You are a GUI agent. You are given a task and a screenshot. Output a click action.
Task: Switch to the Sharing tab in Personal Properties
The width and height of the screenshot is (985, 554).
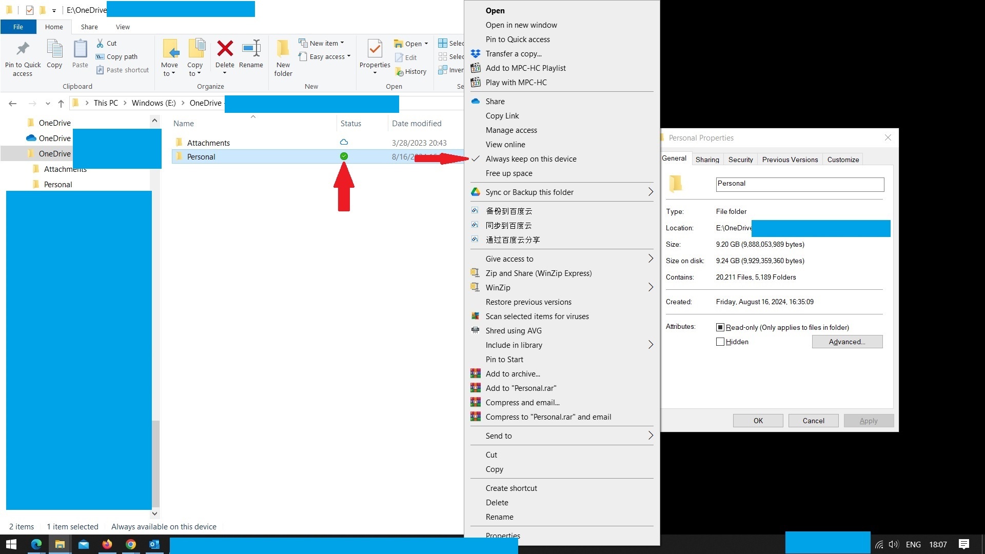[x=707, y=159]
